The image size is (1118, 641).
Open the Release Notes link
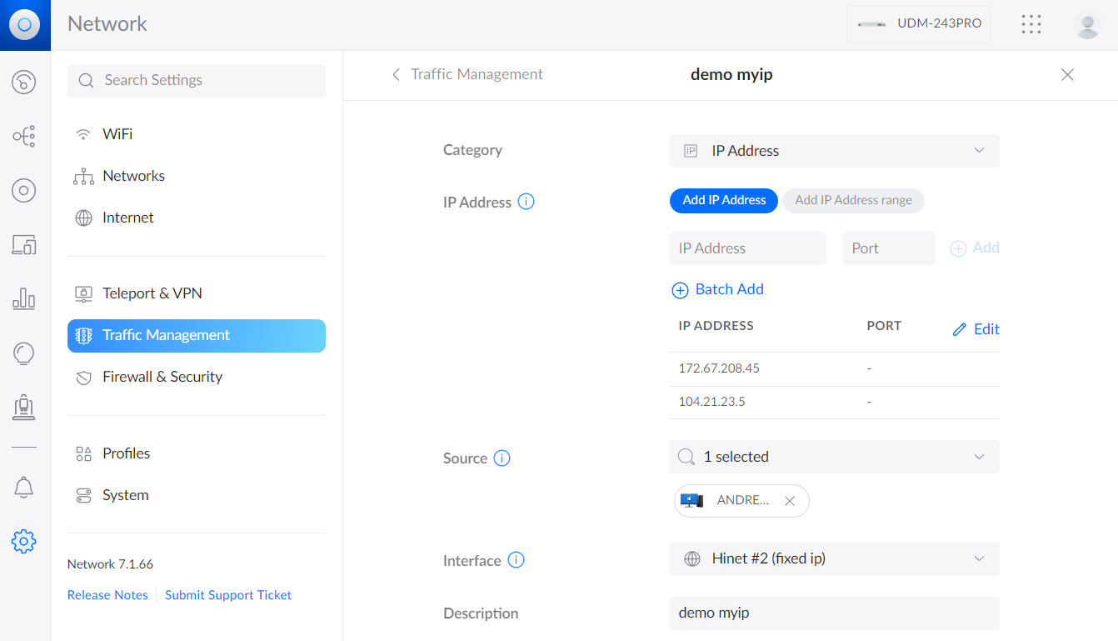coord(107,595)
